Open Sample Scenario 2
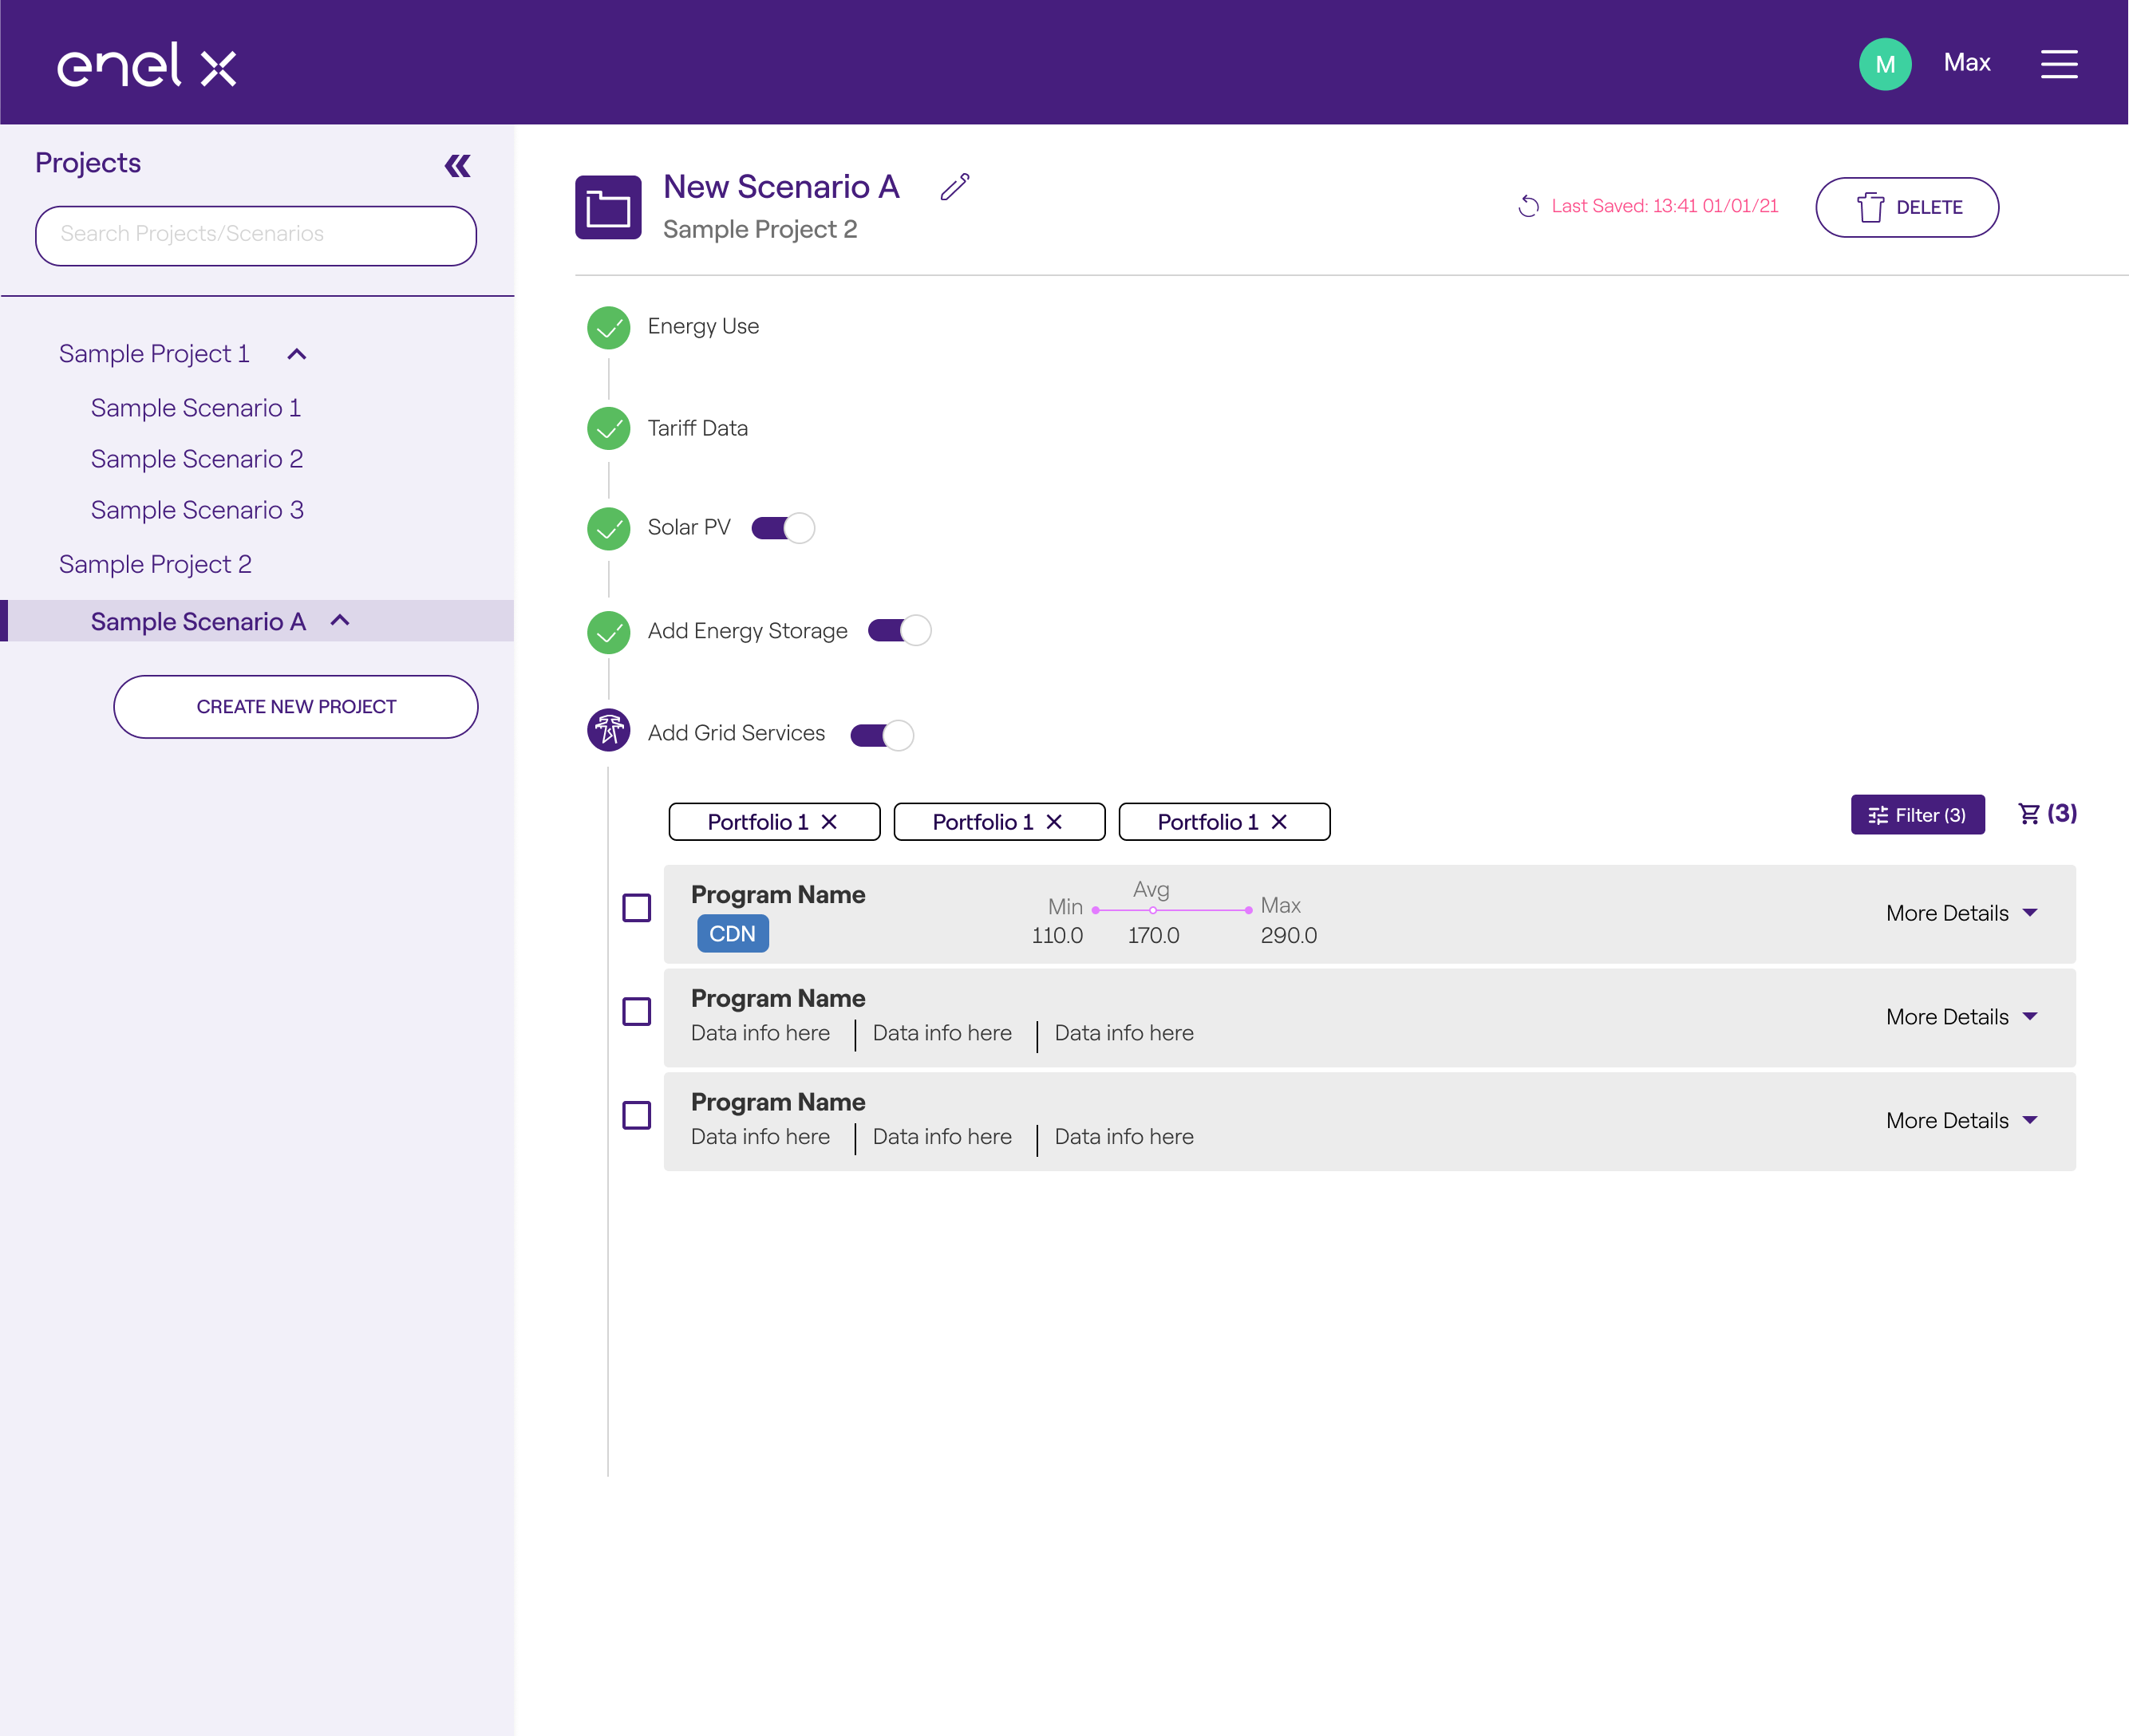This screenshot has height=1736, width=2129. tap(197, 459)
